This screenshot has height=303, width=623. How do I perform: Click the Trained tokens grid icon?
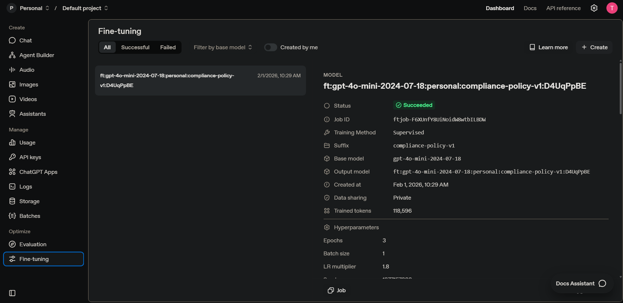[x=327, y=211]
